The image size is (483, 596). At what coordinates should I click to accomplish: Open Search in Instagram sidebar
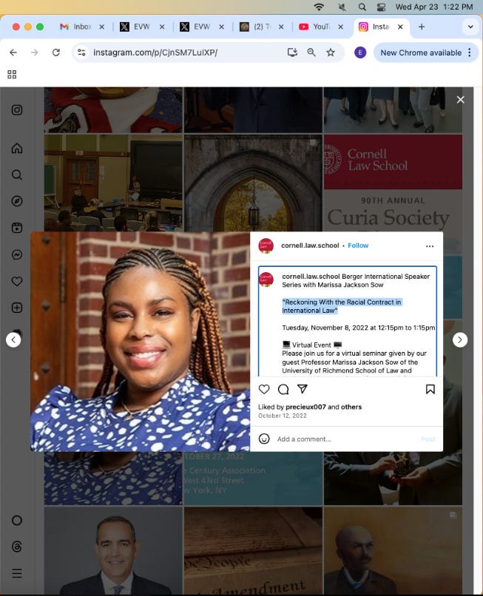pos(17,175)
